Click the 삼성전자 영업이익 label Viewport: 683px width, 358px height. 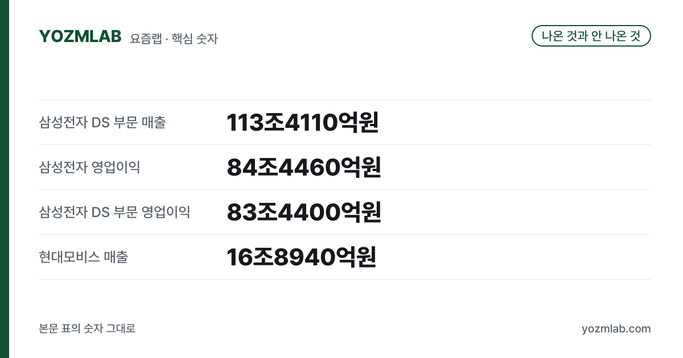tap(89, 167)
